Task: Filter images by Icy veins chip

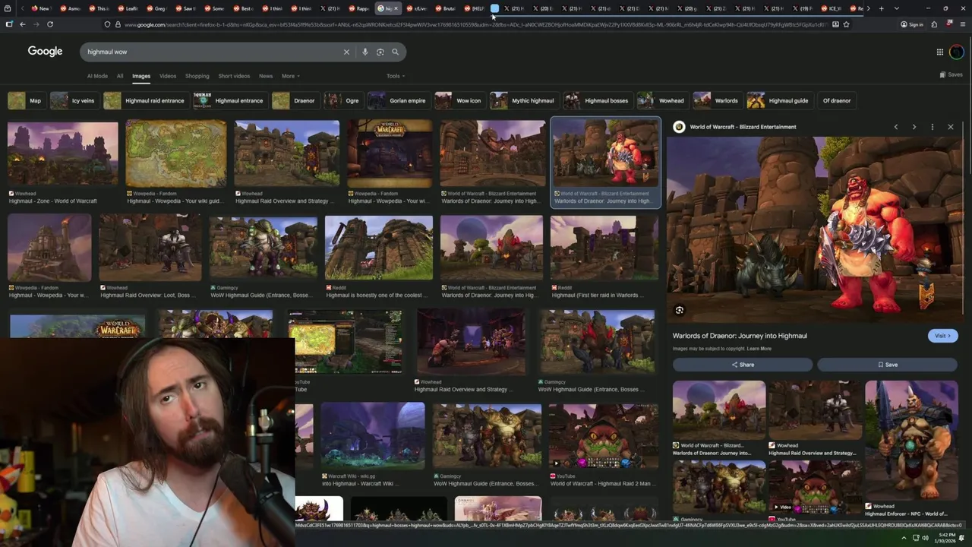Action: coord(74,100)
